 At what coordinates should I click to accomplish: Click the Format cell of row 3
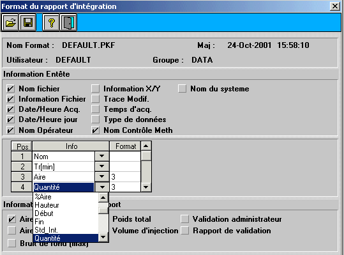pyautogui.click(x=125, y=177)
